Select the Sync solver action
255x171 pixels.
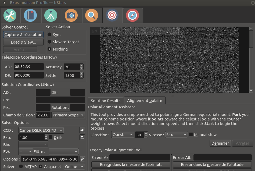click(x=55, y=35)
